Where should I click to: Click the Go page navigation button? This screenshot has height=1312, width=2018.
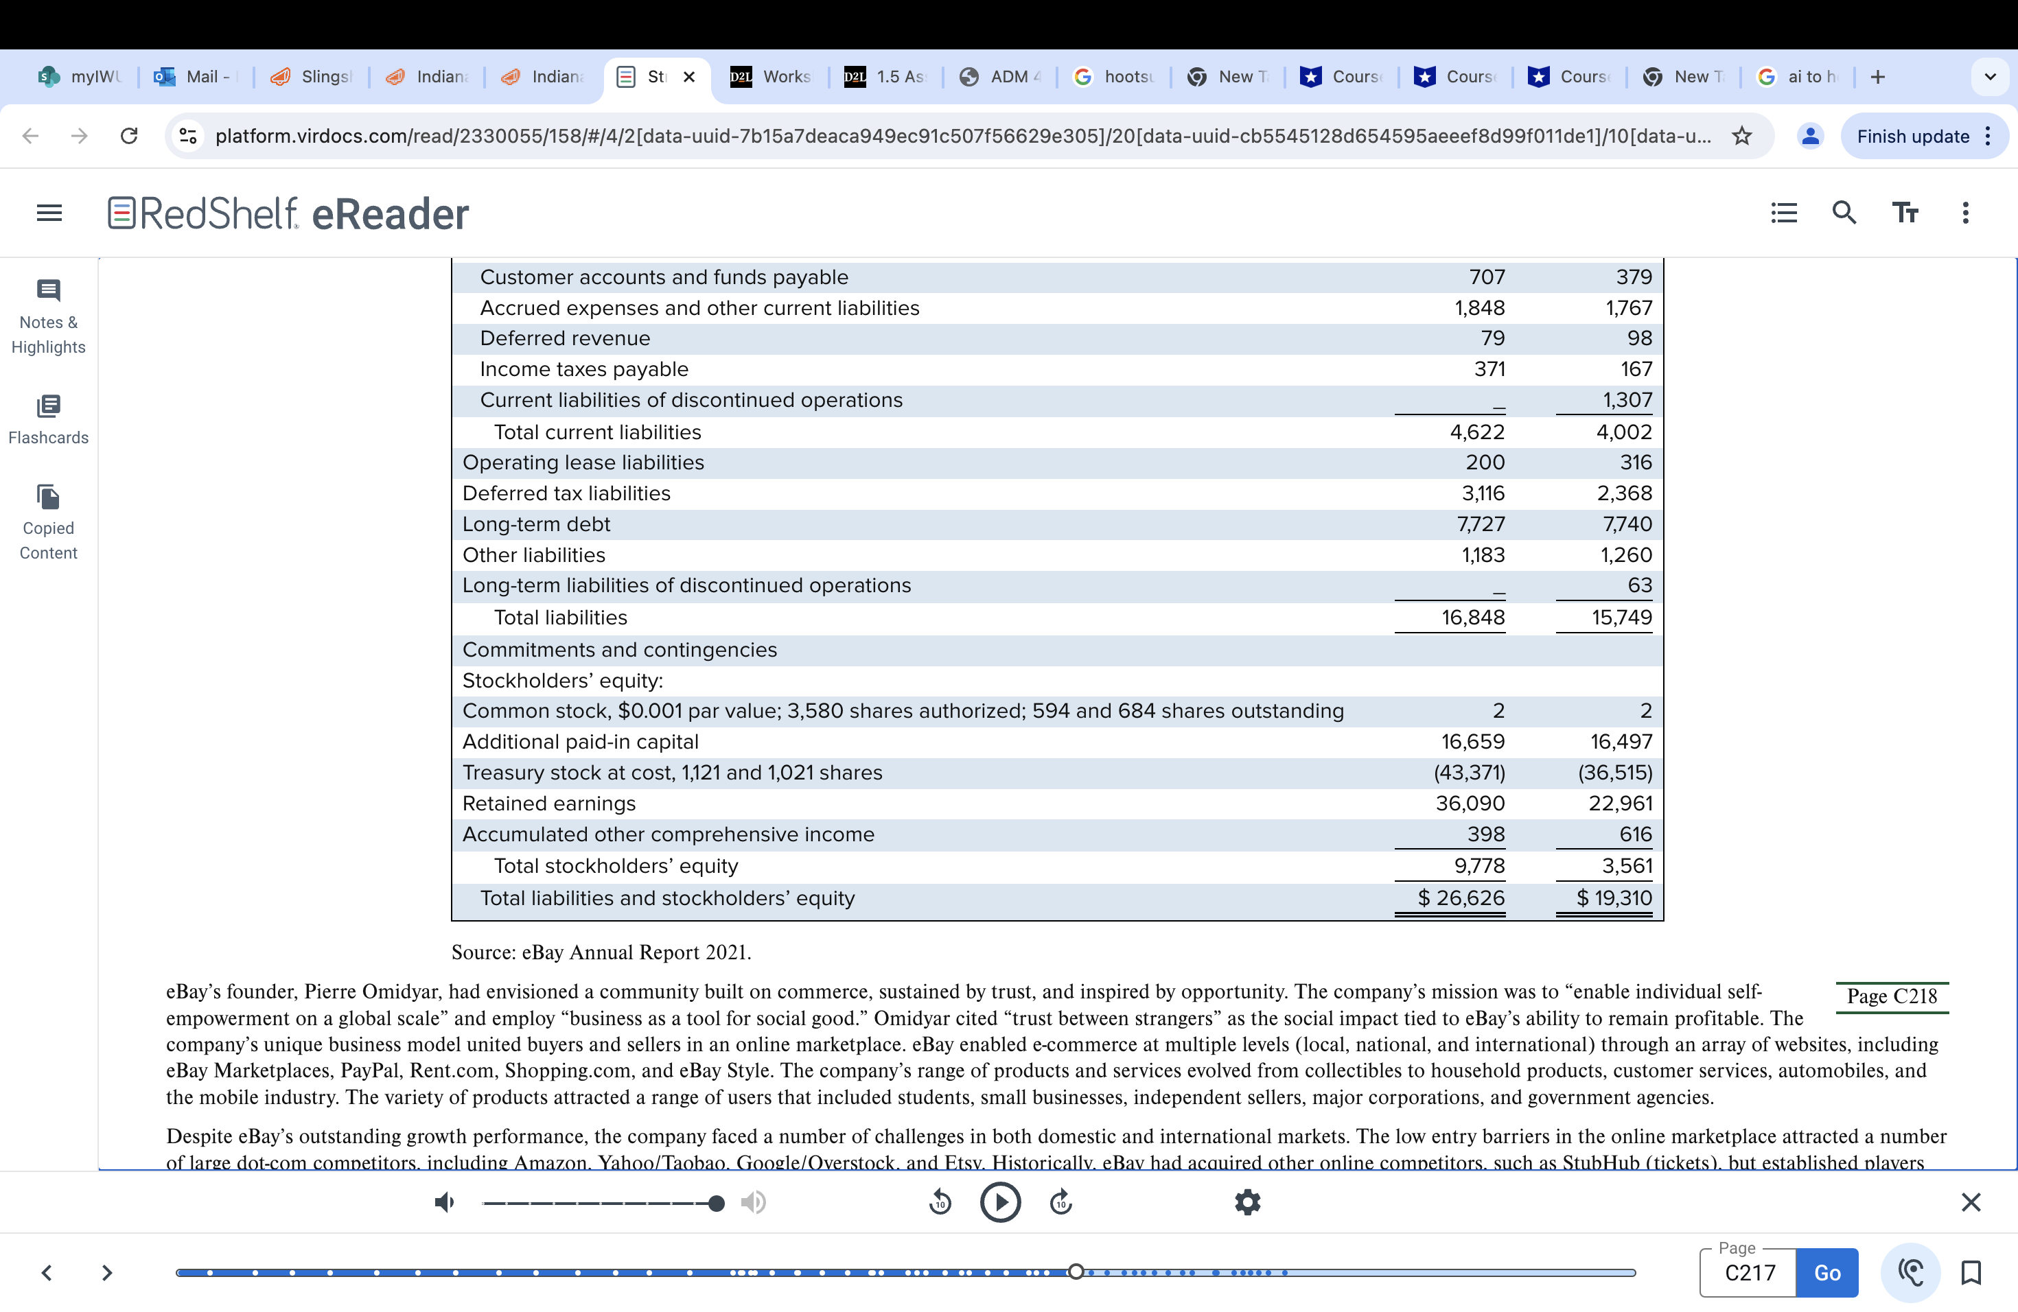tap(1827, 1272)
